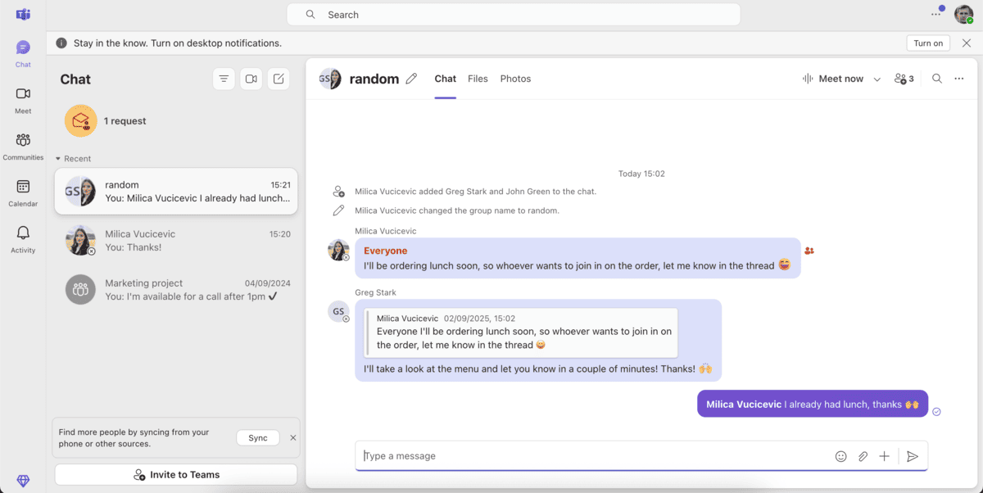Click the Sync button
983x493 pixels.
coord(258,438)
